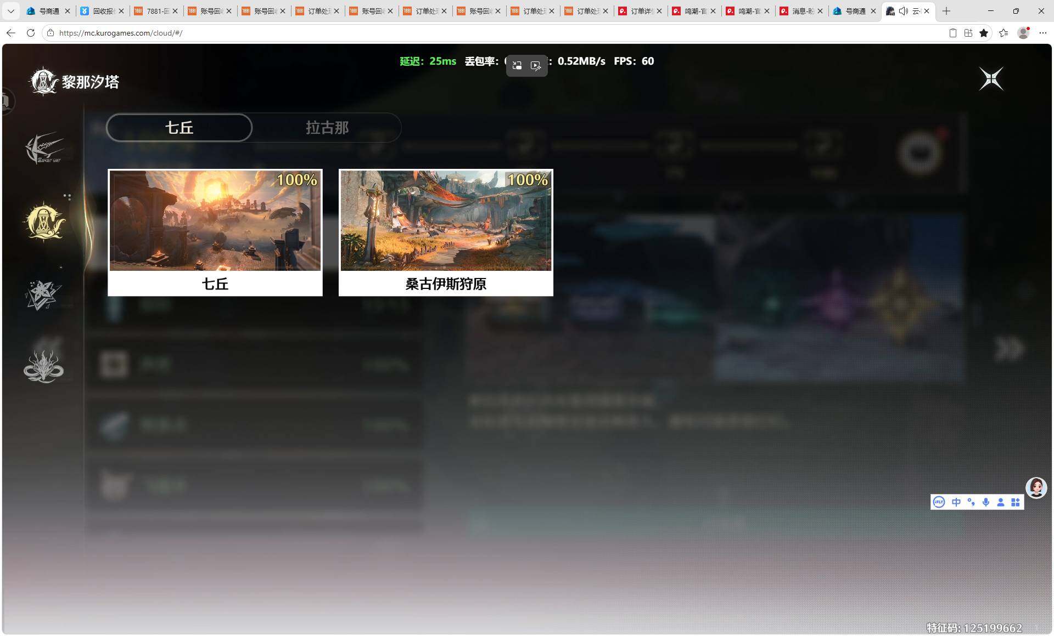Click the cloud overlay switch-screen icon
1054x636 pixels.
517,66
